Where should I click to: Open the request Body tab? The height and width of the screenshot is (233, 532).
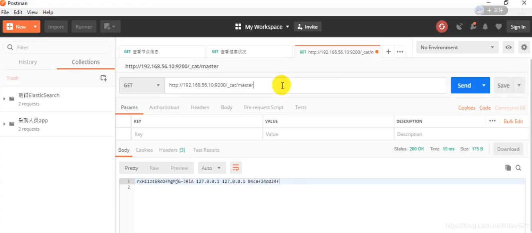click(x=227, y=108)
